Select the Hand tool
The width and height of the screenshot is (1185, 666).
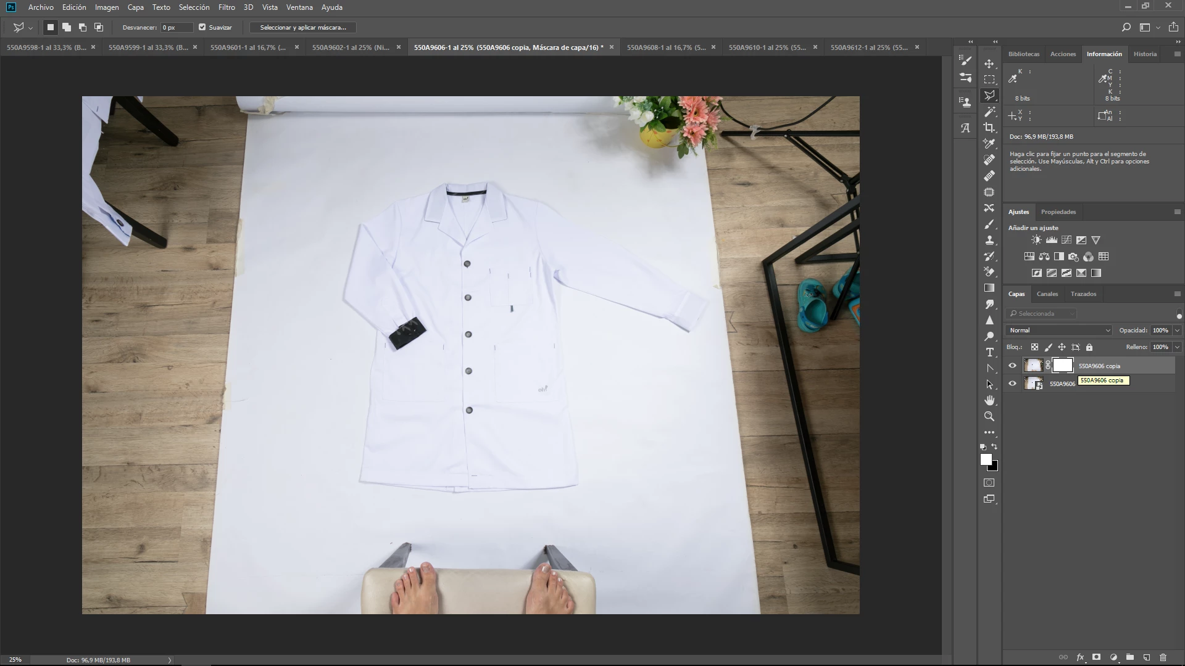(989, 400)
